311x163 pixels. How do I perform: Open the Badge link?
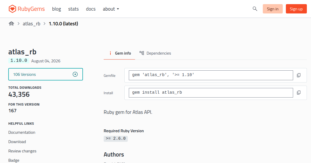tap(14, 160)
